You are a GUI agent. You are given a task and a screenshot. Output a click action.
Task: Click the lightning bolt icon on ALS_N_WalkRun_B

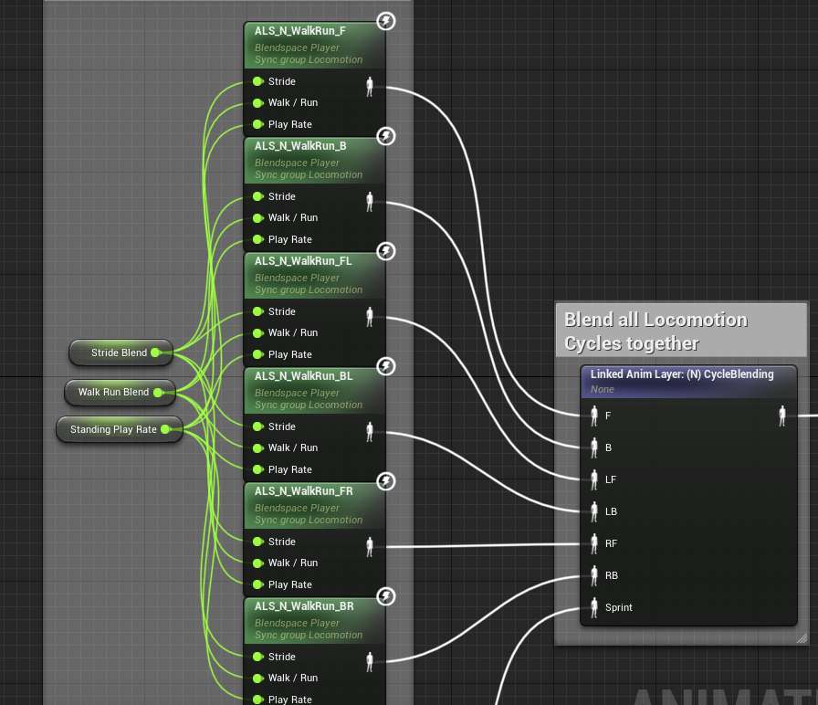(x=384, y=136)
